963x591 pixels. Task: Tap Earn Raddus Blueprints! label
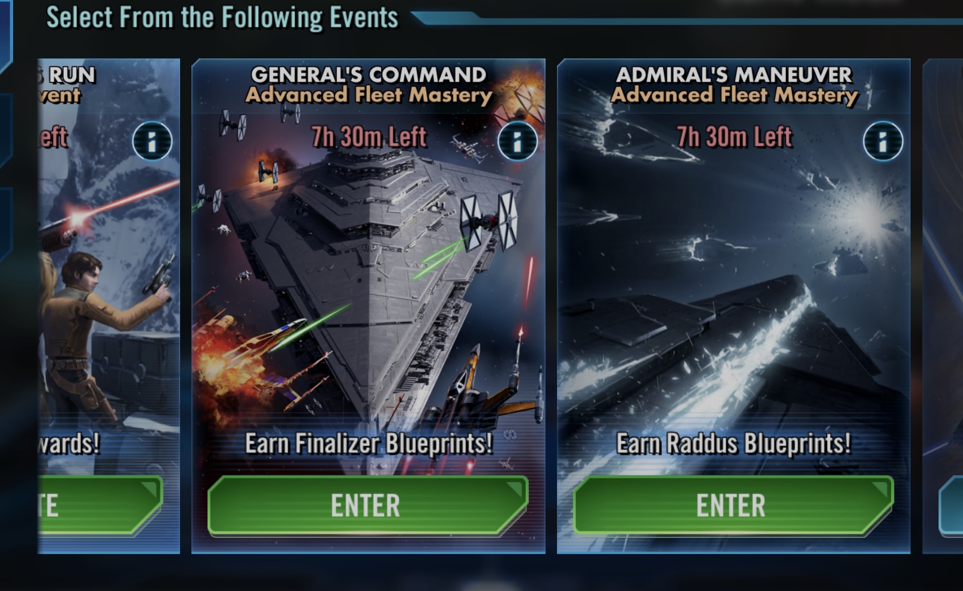pyautogui.click(x=733, y=444)
